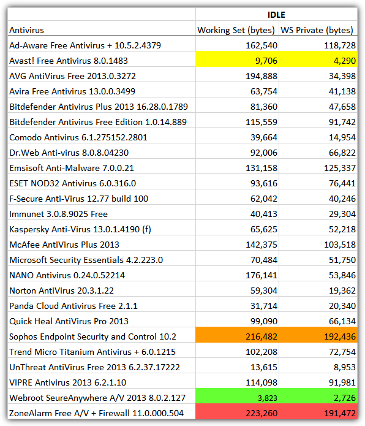Click AVG AntiVirus Free 2013.0.3272 name
This screenshot has width=365, height=426.
(72, 76)
